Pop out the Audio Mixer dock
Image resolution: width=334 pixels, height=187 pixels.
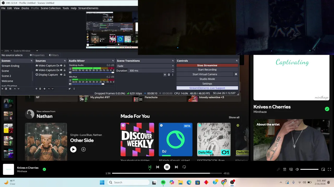point(113,61)
